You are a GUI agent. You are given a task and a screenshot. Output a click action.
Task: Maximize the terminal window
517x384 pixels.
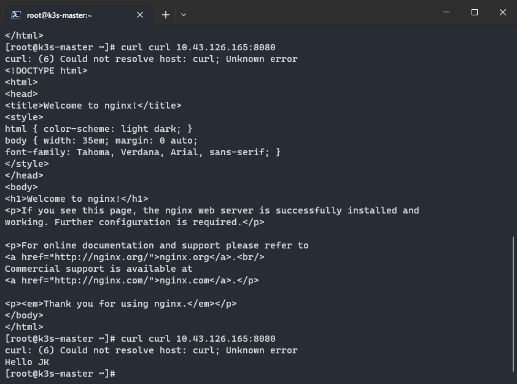[x=475, y=12]
